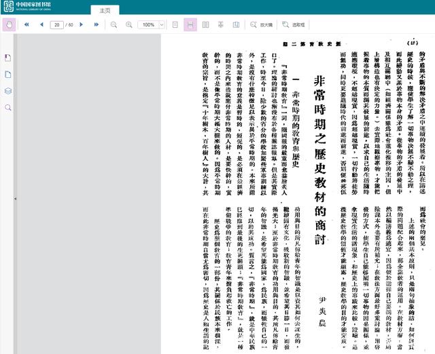Enable single page view mode

175,25
